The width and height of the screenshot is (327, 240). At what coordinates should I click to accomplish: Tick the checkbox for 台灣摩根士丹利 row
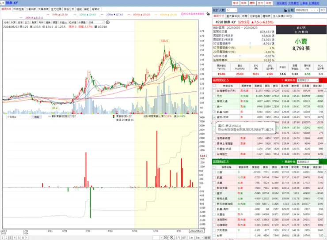point(214,91)
